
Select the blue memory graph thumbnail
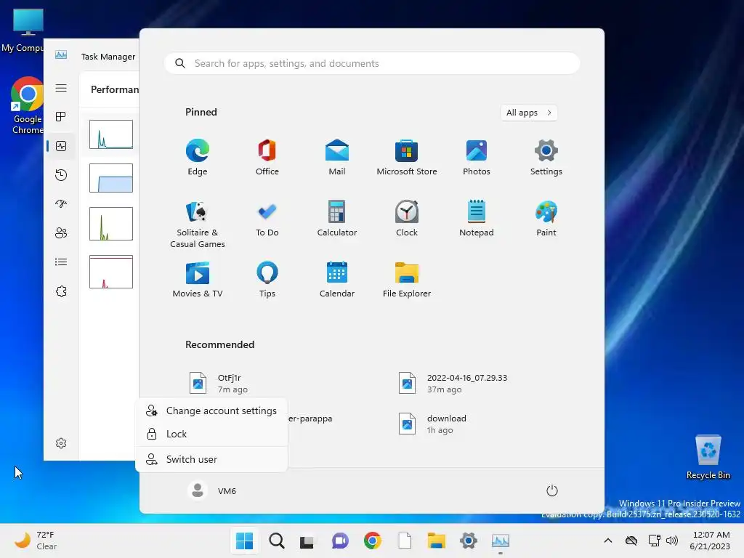tap(111, 179)
